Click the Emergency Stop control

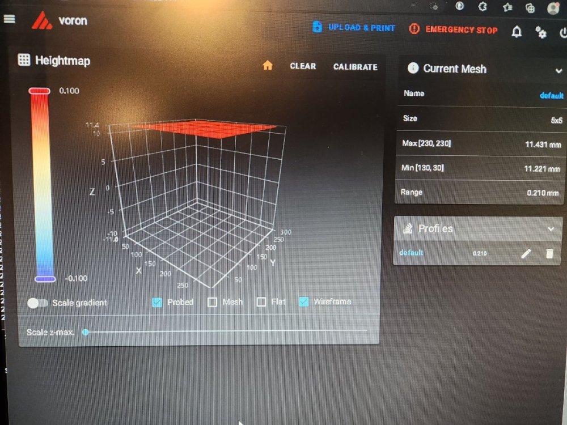454,30
